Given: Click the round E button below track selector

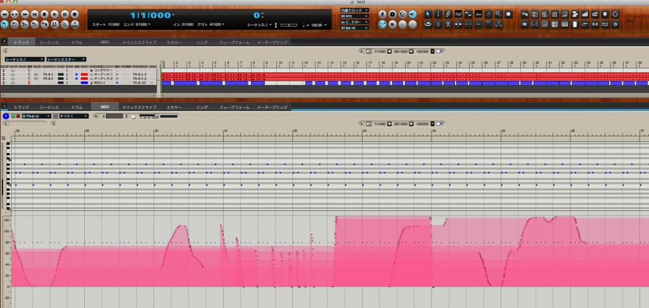Looking at the screenshot, I should pos(54,124).
